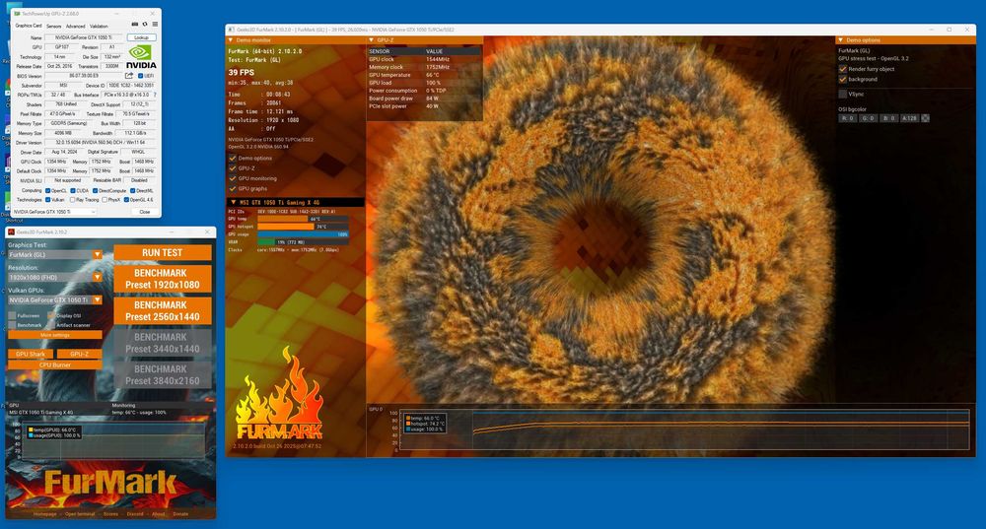Open the GPU selector dropdown at GPU-Z bottom
986x529 pixels.
pyautogui.click(x=54, y=212)
